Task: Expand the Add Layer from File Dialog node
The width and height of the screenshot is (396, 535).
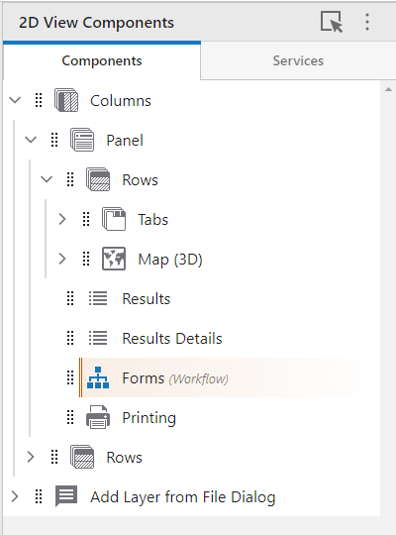Action: click(x=15, y=496)
